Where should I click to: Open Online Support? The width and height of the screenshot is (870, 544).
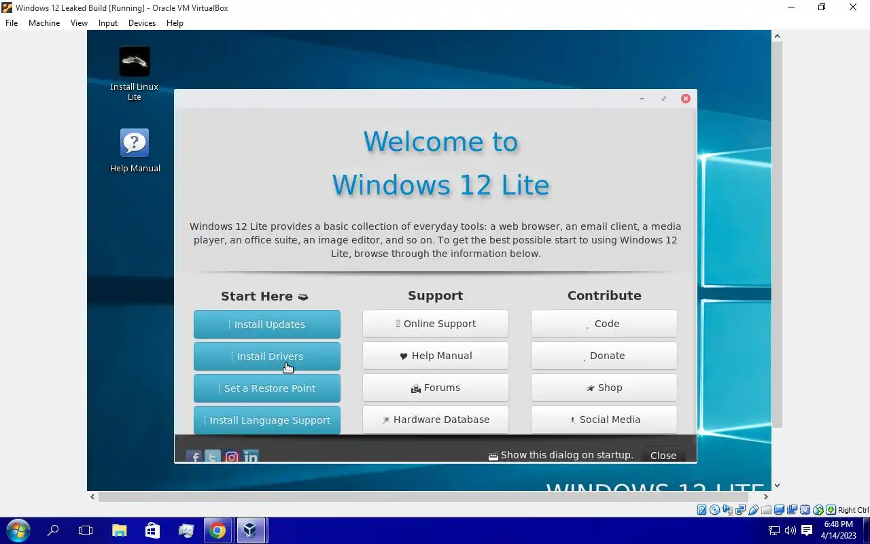click(436, 324)
